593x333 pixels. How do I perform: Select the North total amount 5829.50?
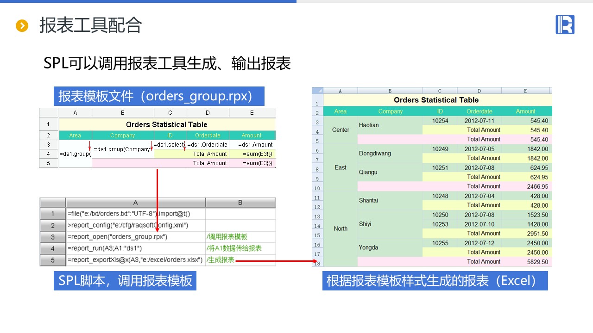[x=527, y=262]
